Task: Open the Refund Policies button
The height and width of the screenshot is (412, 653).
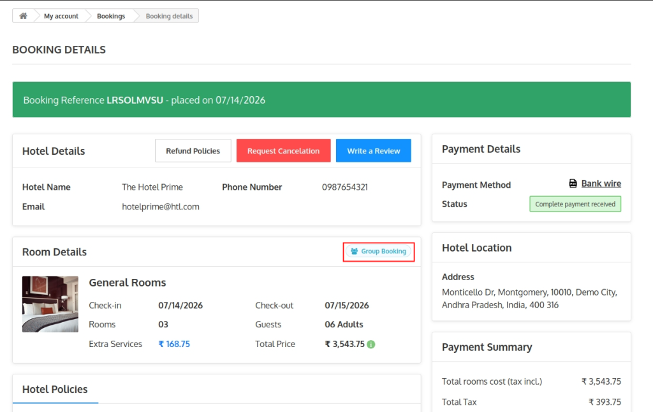Action: click(x=193, y=151)
